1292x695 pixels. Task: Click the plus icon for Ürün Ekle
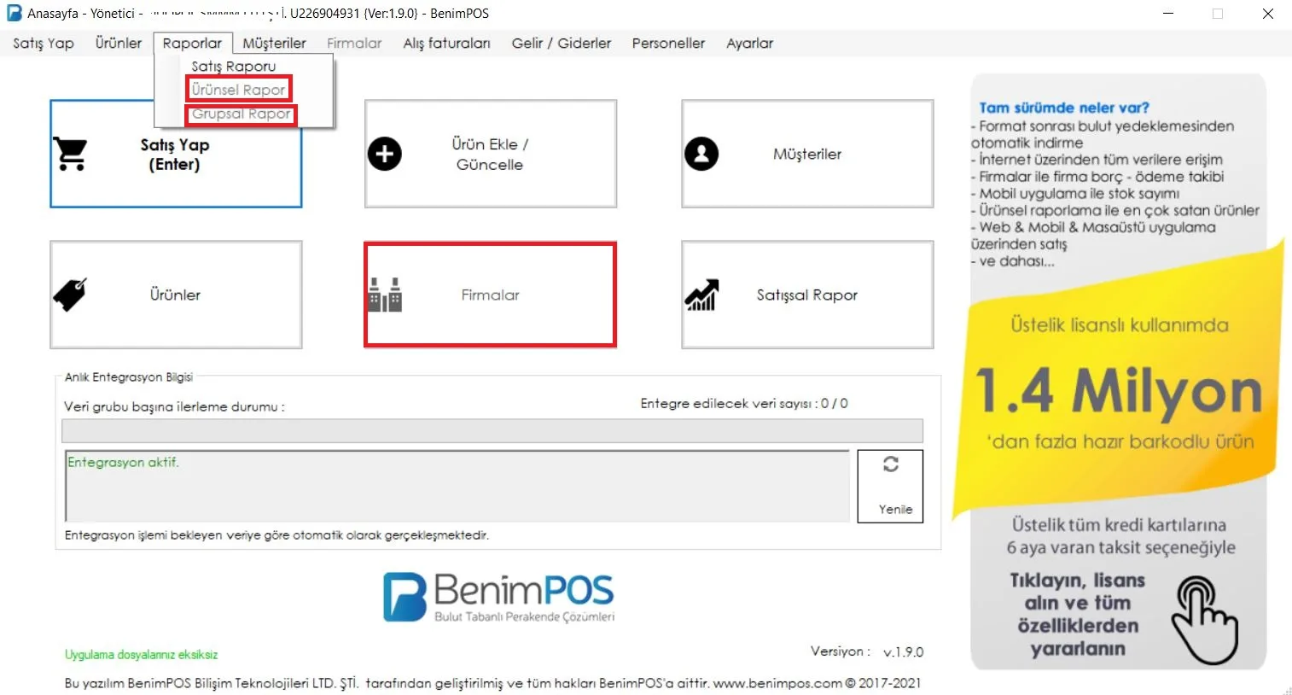click(385, 154)
